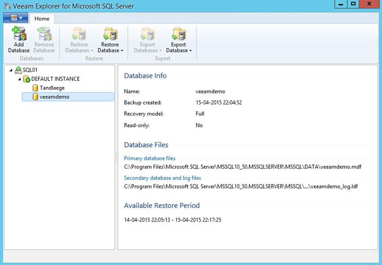Image resolution: width=382 pixels, height=265 pixels.
Task: Collapse the DEFAULT INSTANCE node
Action: [x=20, y=79]
